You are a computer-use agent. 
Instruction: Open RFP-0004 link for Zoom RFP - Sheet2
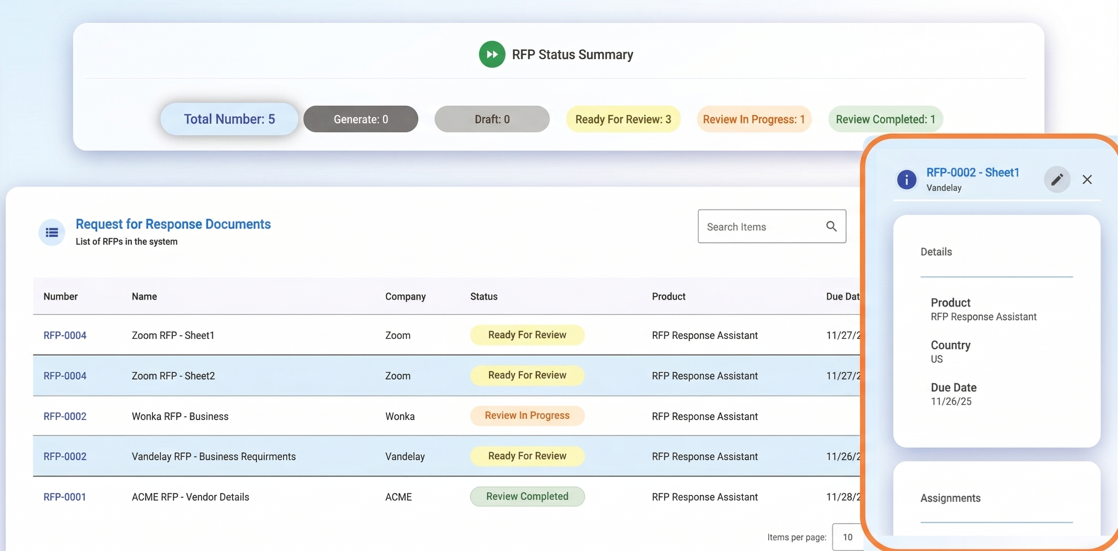tap(65, 376)
